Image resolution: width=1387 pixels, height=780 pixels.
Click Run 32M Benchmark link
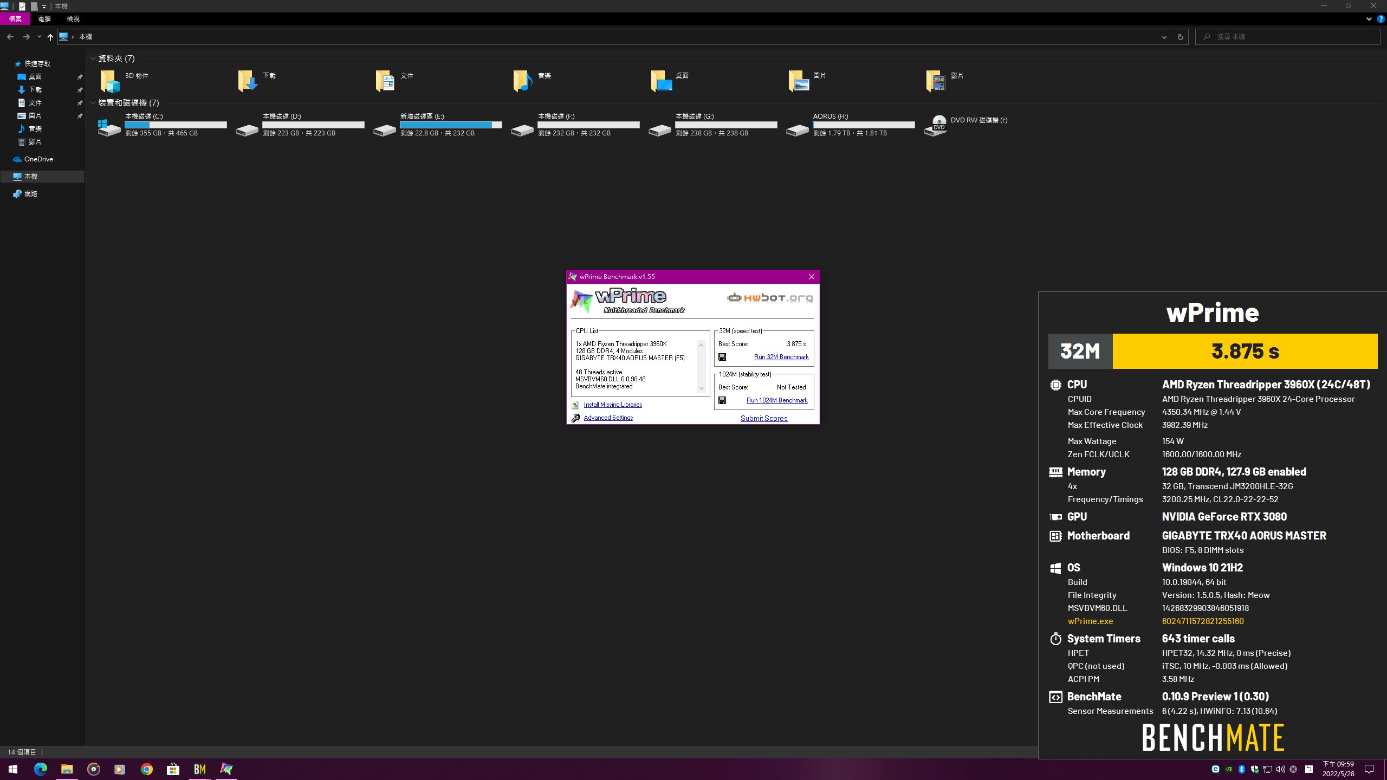click(781, 357)
